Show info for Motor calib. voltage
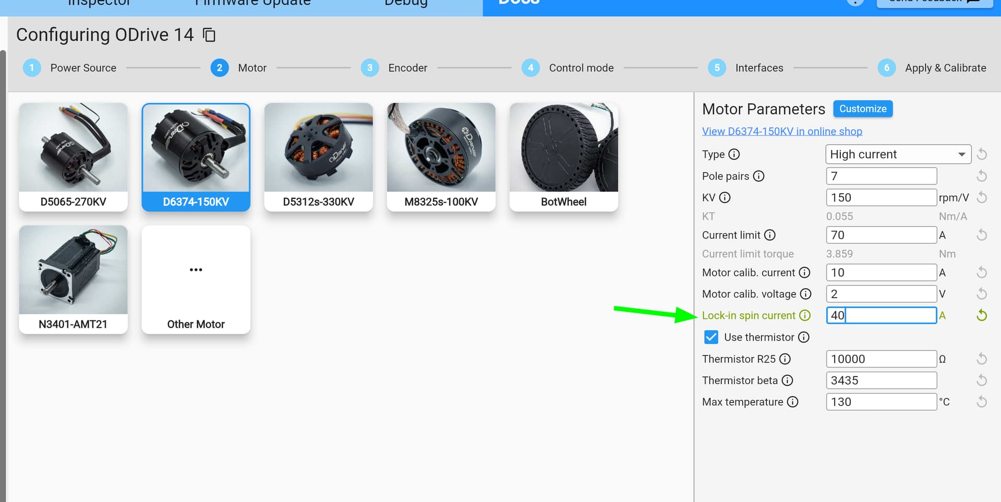The width and height of the screenshot is (1001, 502). pos(805,294)
